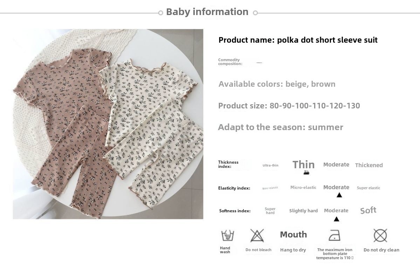Click the product name polka dot suit text
The image size is (420, 270).
[298, 40]
